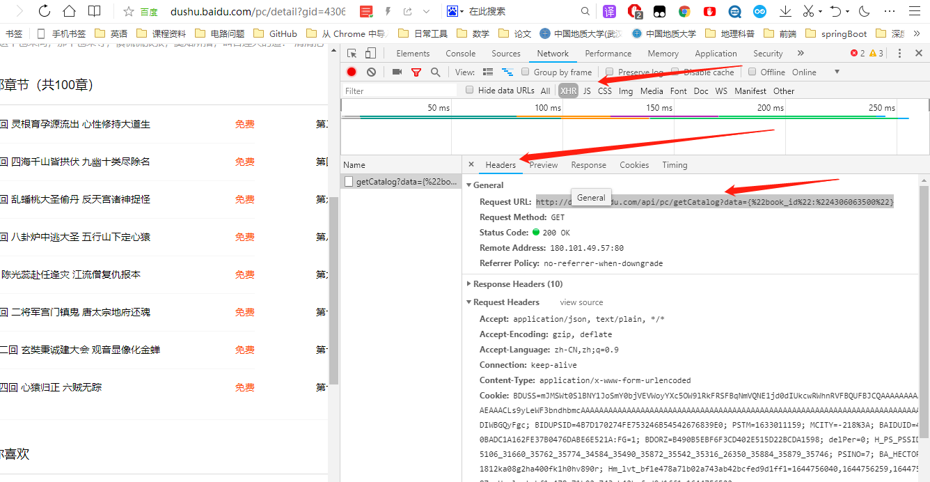Viewport: 930px width, 482px height.
Task: Switch to large request rows view icon
Action: (488, 72)
